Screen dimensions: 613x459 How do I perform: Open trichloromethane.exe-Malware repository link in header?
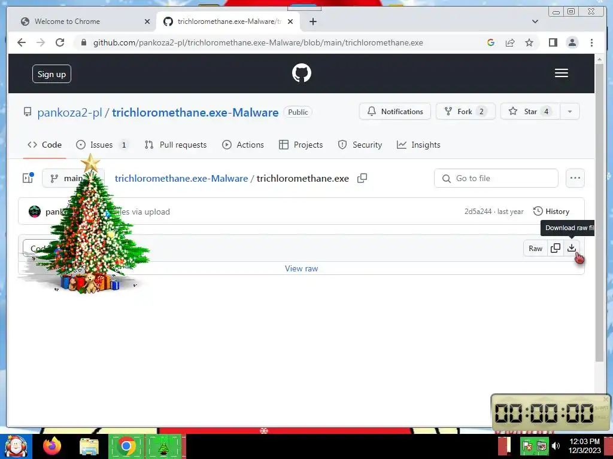pos(195,112)
